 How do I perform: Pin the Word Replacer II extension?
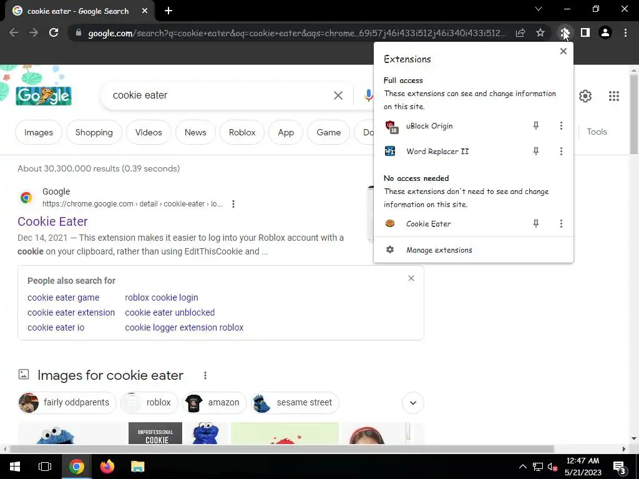point(536,152)
